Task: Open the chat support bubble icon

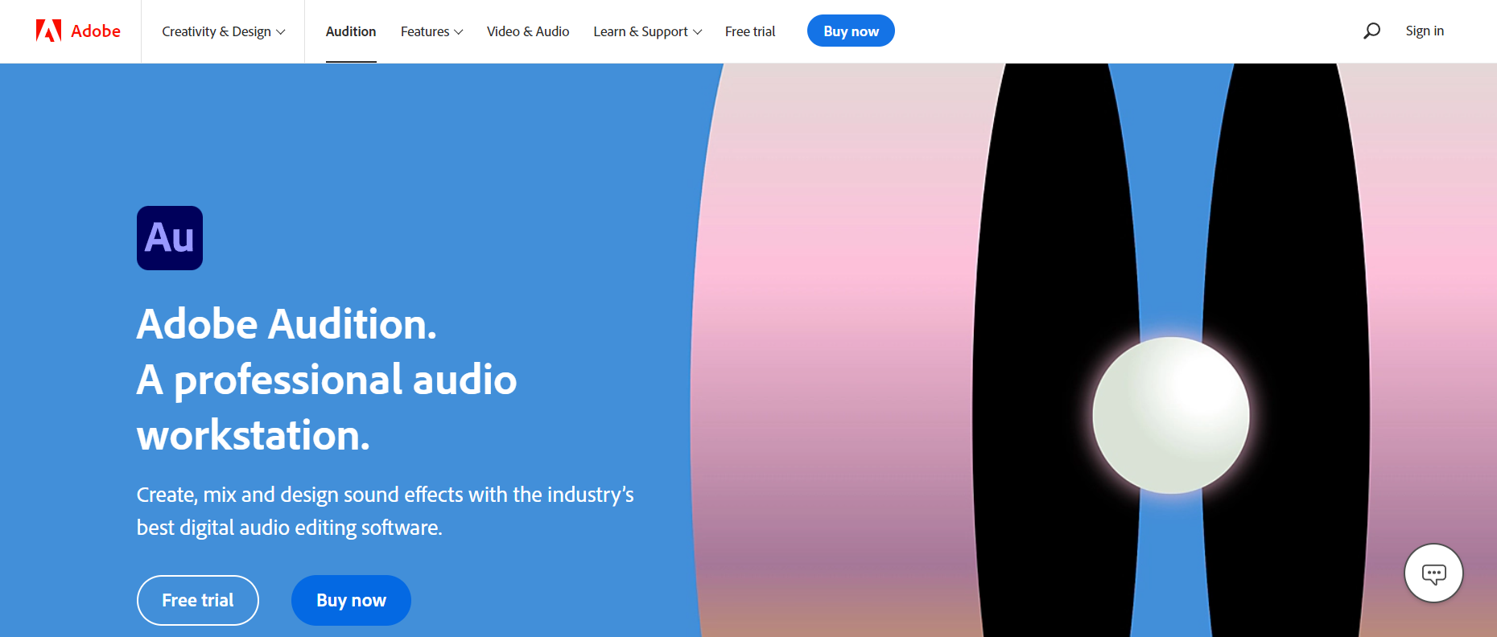Action: (x=1433, y=573)
